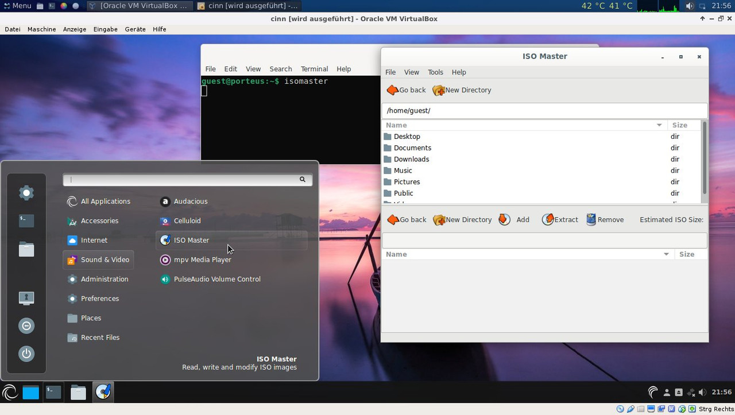
Task: Select the Internet category
Action: 98,241
